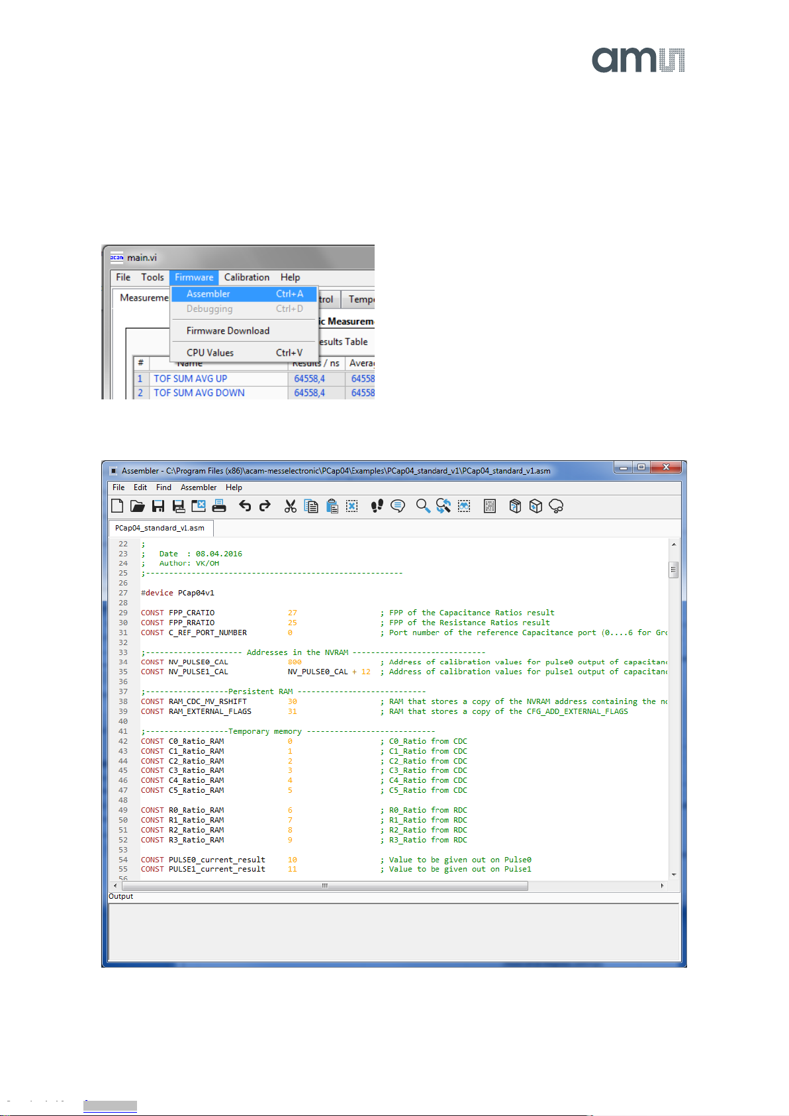The image size is (789, 1116).
Task: Open the Tools menu in main.vi
Action: (x=152, y=278)
